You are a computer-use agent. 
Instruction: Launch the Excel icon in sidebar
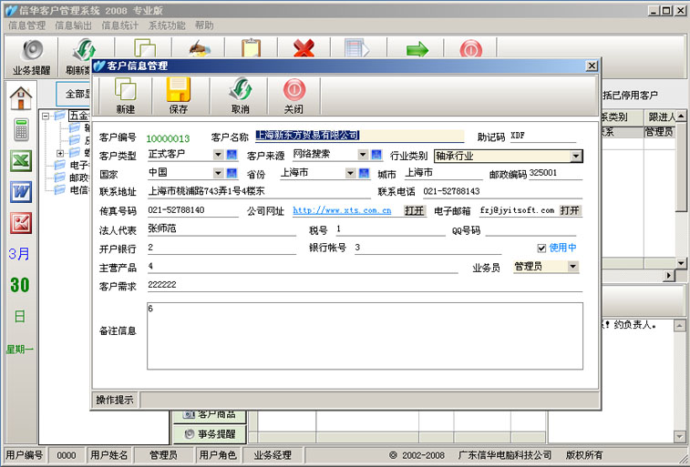[x=20, y=161]
